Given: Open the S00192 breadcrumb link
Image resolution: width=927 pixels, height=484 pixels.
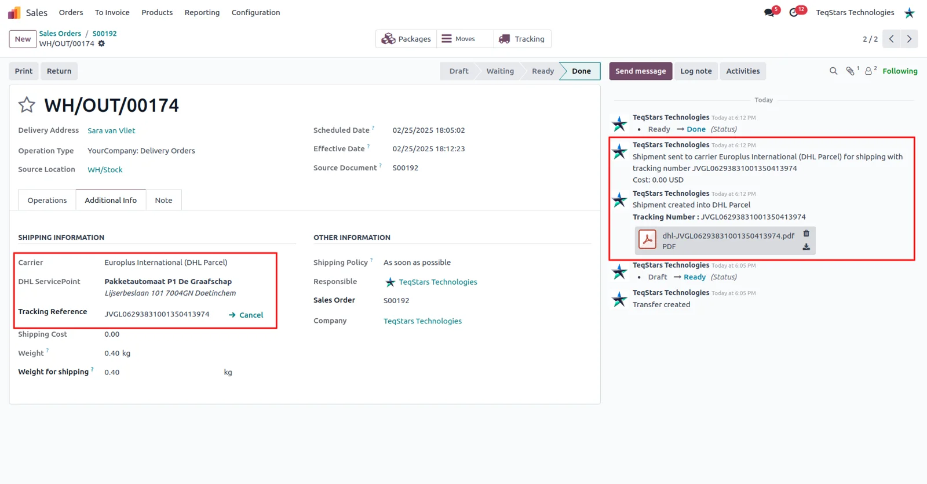Looking at the screenshot, I should click(104, 34).
